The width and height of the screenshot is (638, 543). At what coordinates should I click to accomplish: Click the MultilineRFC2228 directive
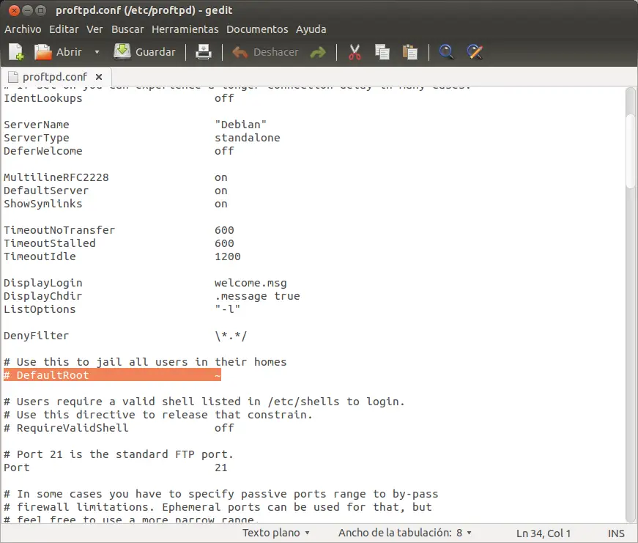point(56,177)
